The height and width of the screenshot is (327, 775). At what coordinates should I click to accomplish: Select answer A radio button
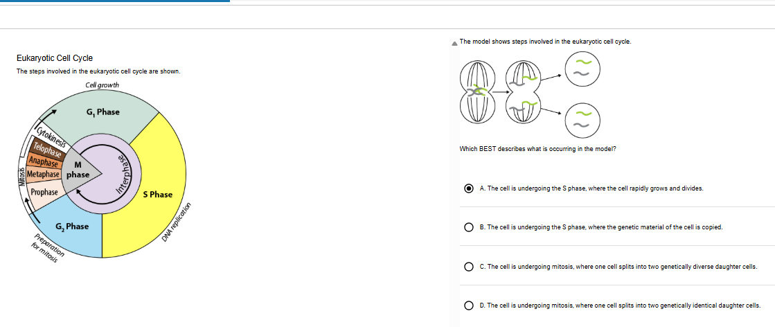tap(469, 188)
